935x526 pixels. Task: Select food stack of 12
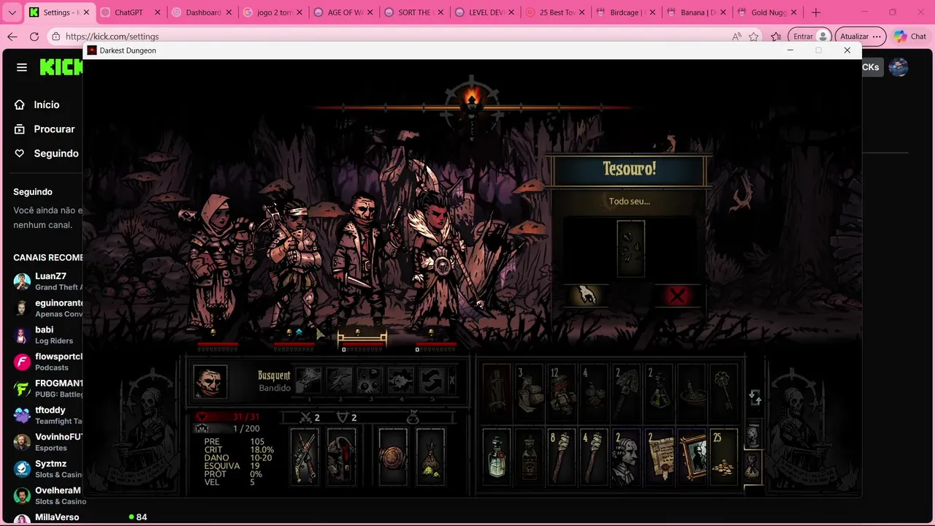coord(562,392)
